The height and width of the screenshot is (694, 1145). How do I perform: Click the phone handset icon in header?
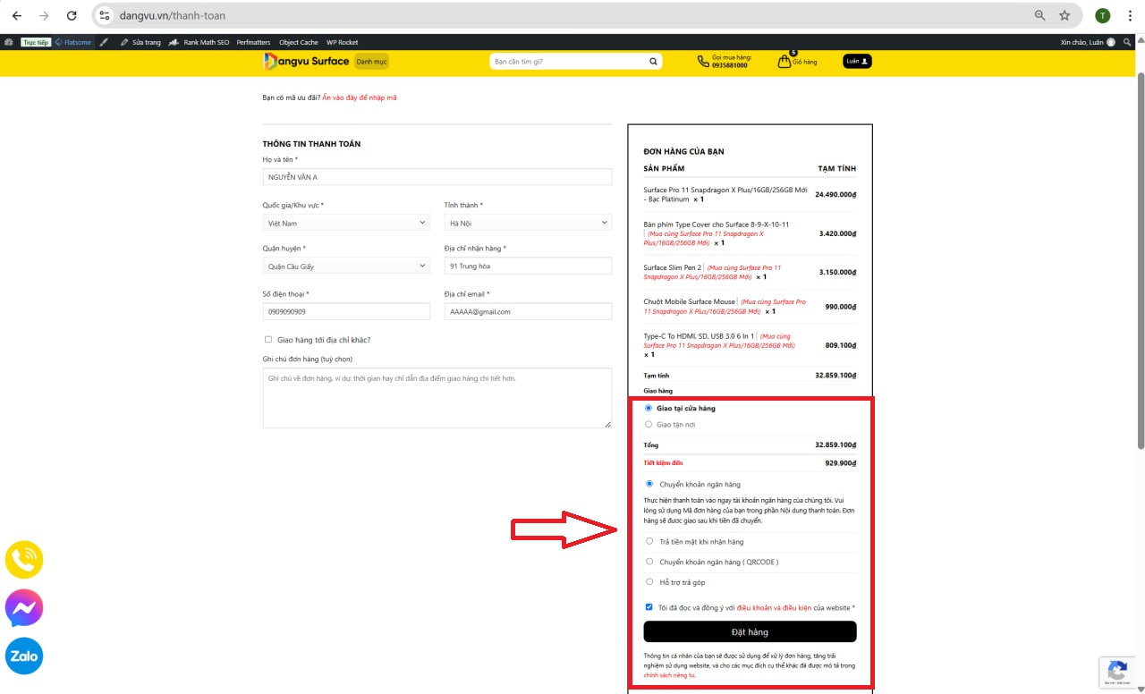pyautogui.click(x=703, y=62)
